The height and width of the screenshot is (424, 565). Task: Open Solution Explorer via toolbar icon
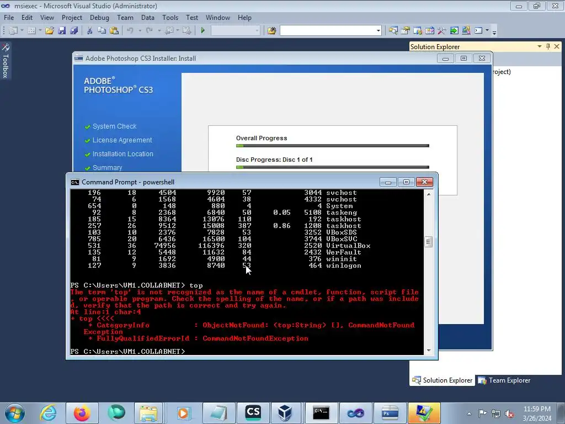click(393, 31)
